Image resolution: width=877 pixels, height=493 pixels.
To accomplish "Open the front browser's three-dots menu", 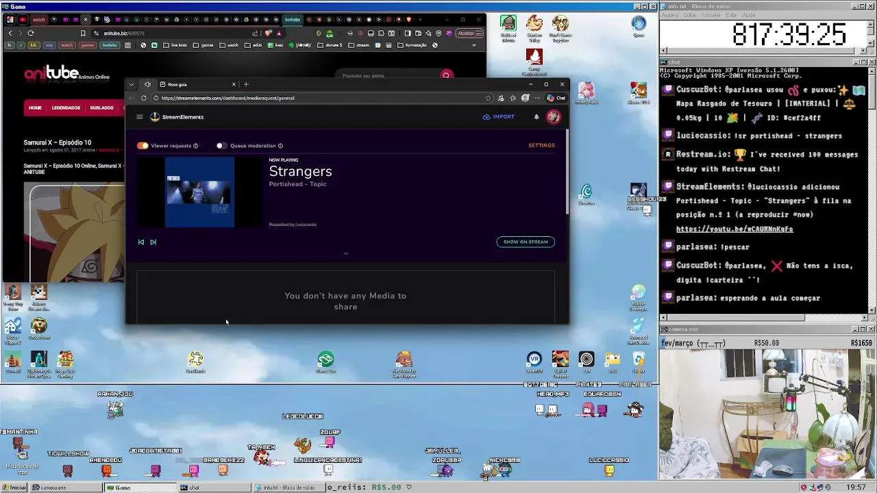I will tap(537, 98).
